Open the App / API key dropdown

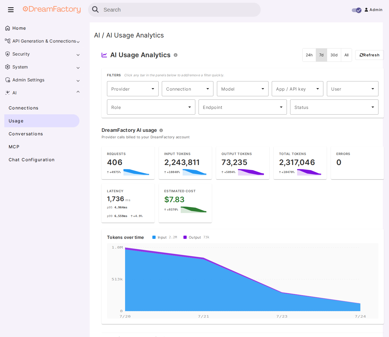click(297, 89)
